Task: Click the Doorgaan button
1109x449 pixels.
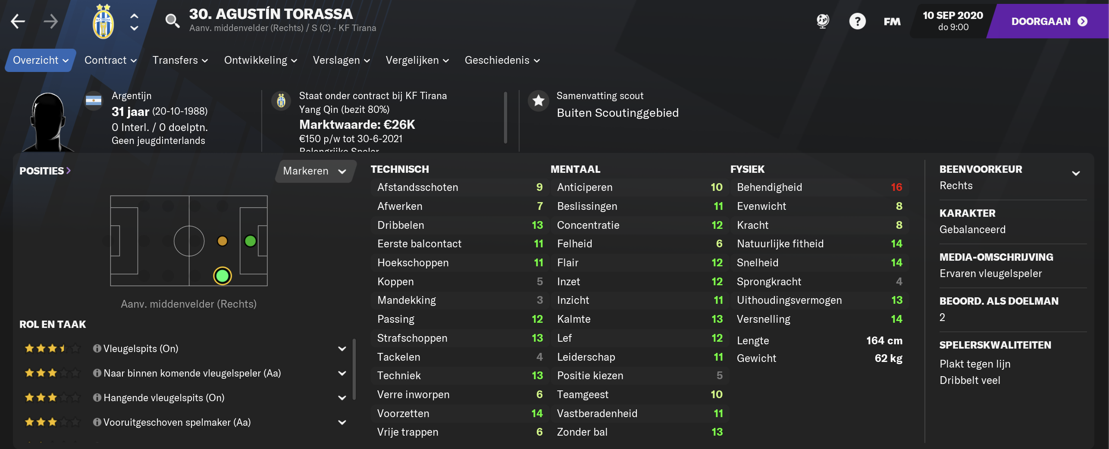Action: point(1049,21)
